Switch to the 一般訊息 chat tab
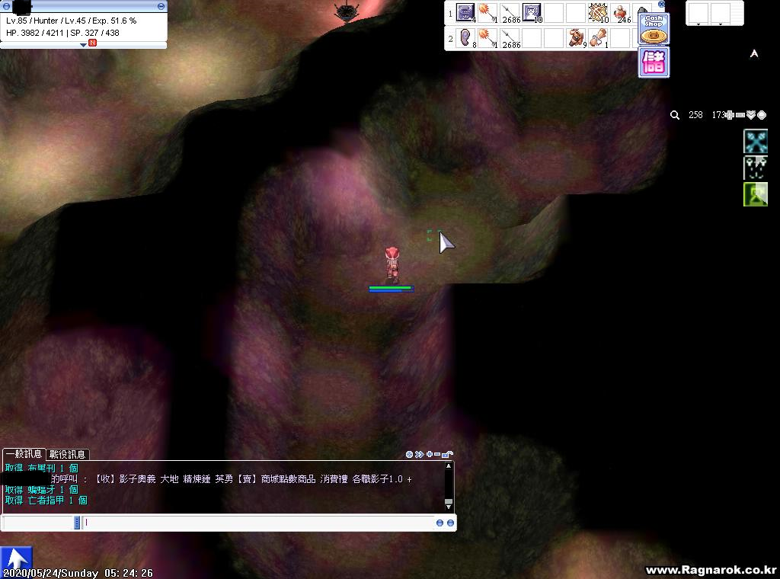This screenshot has height=579, width=780. point(24,453)
